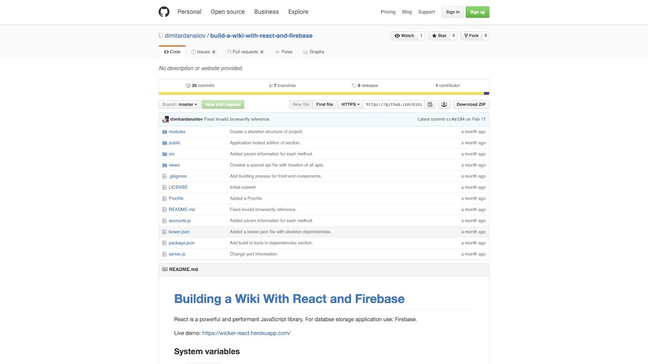Click the README.md file icon in list
The width and height of the screenshot is (648, 364).
click(164, 210)
